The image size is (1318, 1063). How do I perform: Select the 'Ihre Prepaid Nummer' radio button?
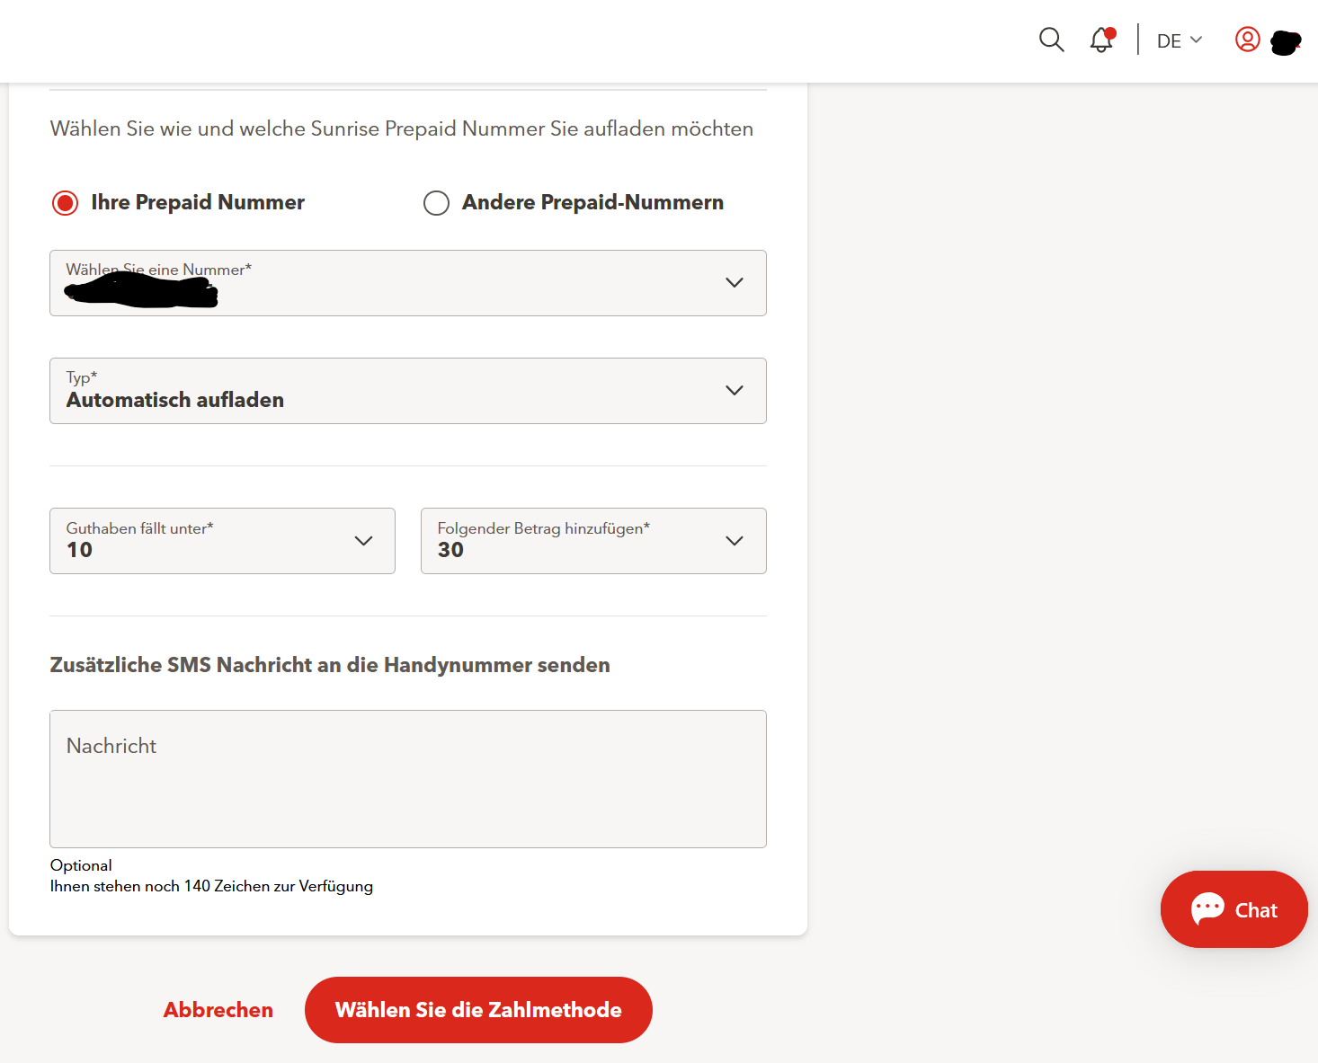[65, 203]
